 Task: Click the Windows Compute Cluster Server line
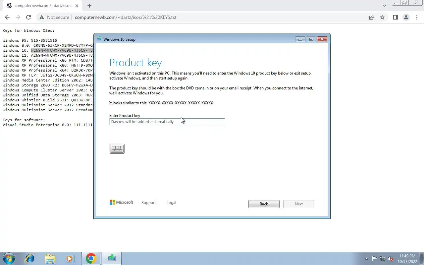(48, 90)
